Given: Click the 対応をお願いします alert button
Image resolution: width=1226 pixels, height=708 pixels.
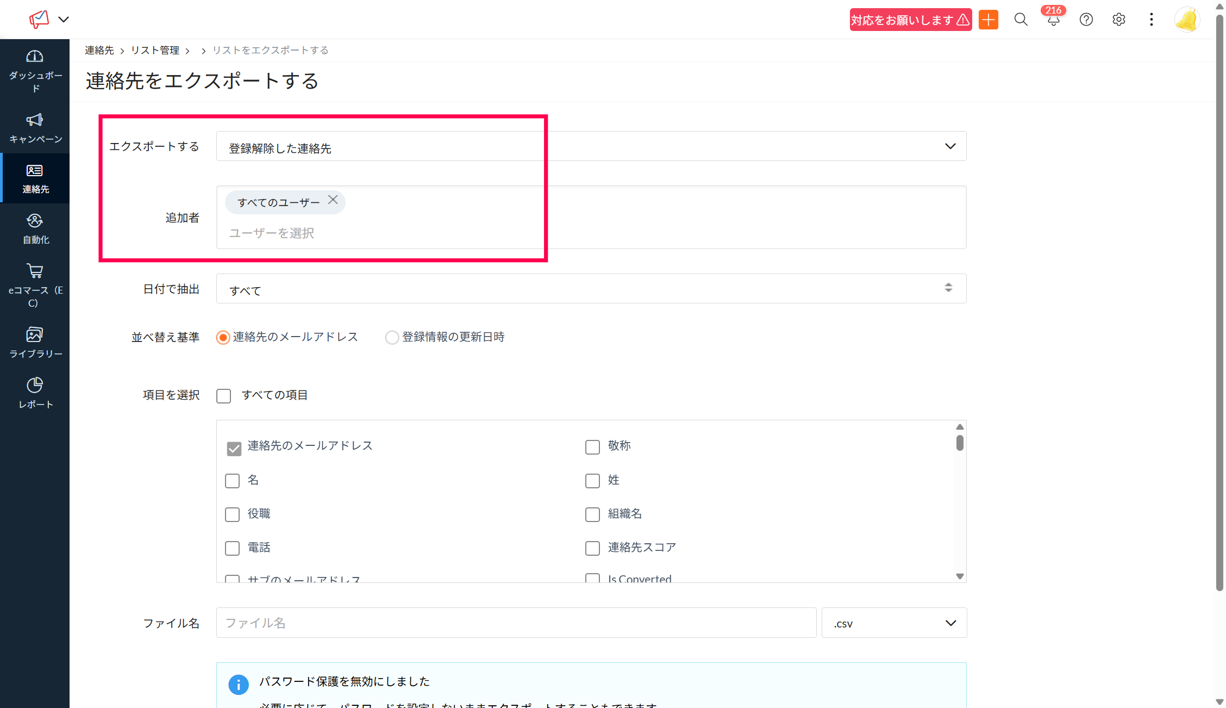Looking at the screenshot, I should [x=910, y=20].
